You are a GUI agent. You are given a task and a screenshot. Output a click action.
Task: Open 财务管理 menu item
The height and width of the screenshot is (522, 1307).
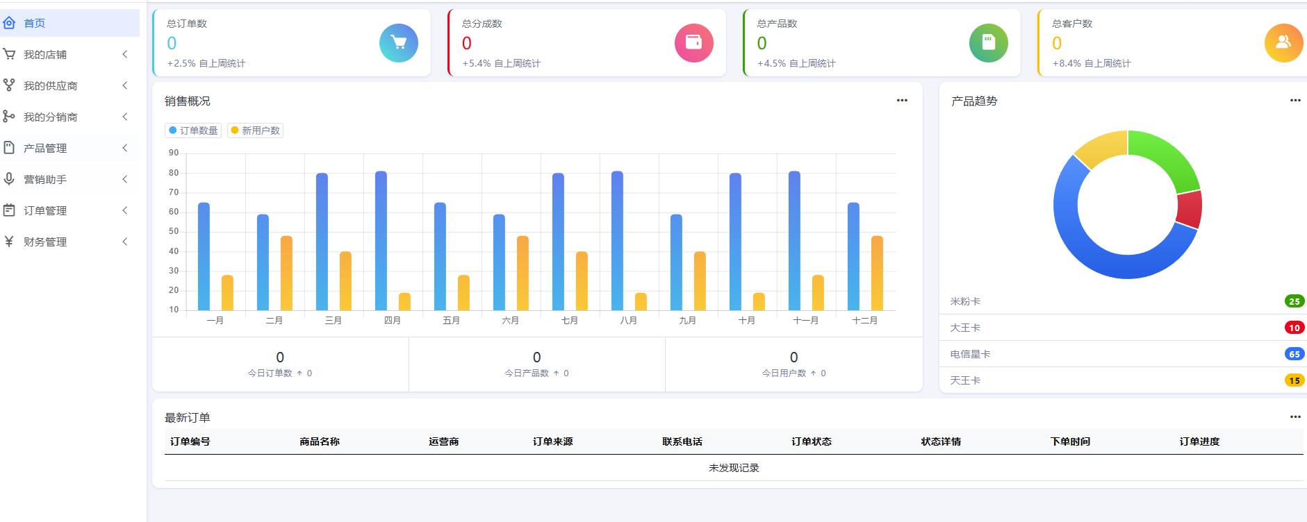[x=69, y=242]
